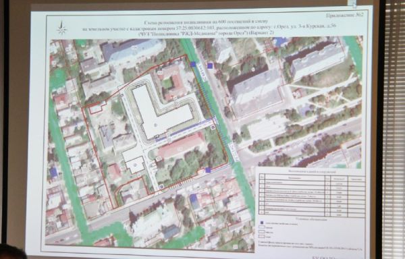The image size is (405, 259).
Task: Click the compass rose north arrow
Action: pyautogui.click(x=62, y=28)
